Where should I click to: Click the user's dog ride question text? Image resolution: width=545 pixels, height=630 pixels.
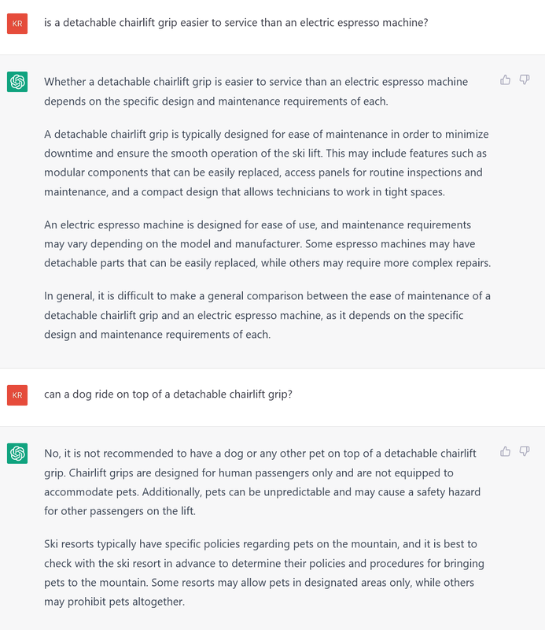[x=168, y=395]
